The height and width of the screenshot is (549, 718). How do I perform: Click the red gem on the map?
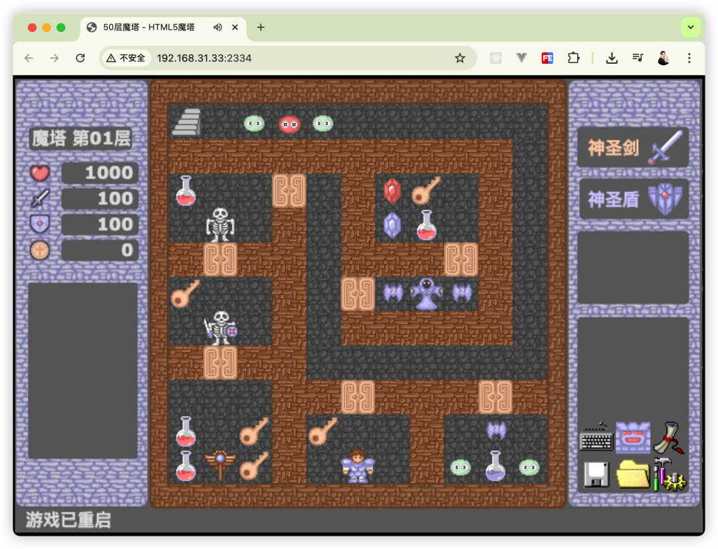point(392,193)
